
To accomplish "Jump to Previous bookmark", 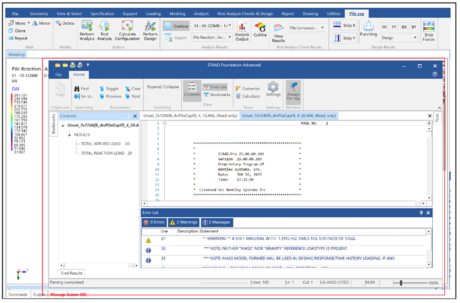I will click(x=110, y=96).
